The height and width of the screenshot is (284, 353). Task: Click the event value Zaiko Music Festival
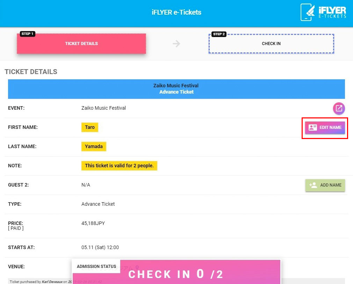103,108
